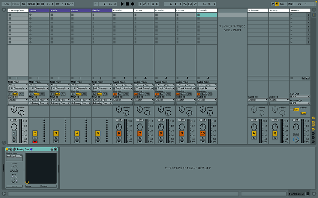This screenshot has height=198, width=318.
Task: Select the B Delay return track header
Action: [278, 10]
